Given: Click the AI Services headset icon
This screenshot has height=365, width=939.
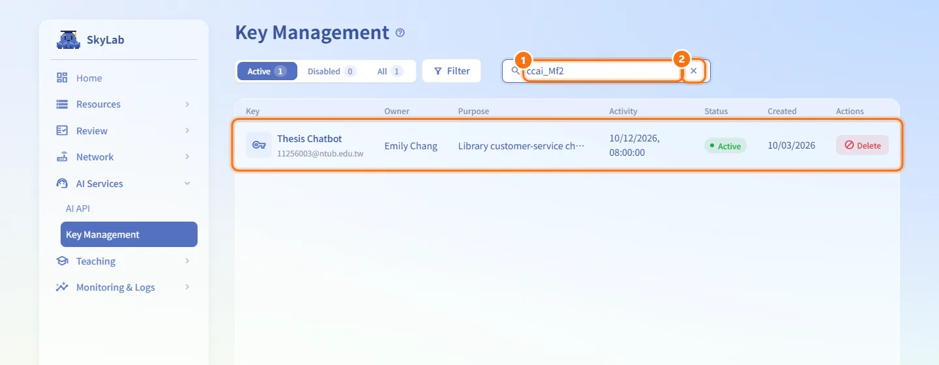Looking at the screenshot, I should tap(63, 184).
